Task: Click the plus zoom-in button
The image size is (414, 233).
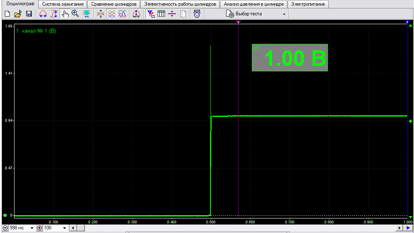Action: (x=39, y=228)
